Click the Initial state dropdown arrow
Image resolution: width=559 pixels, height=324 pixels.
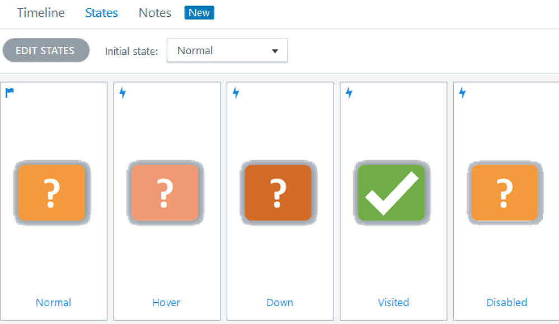point(275,51)
